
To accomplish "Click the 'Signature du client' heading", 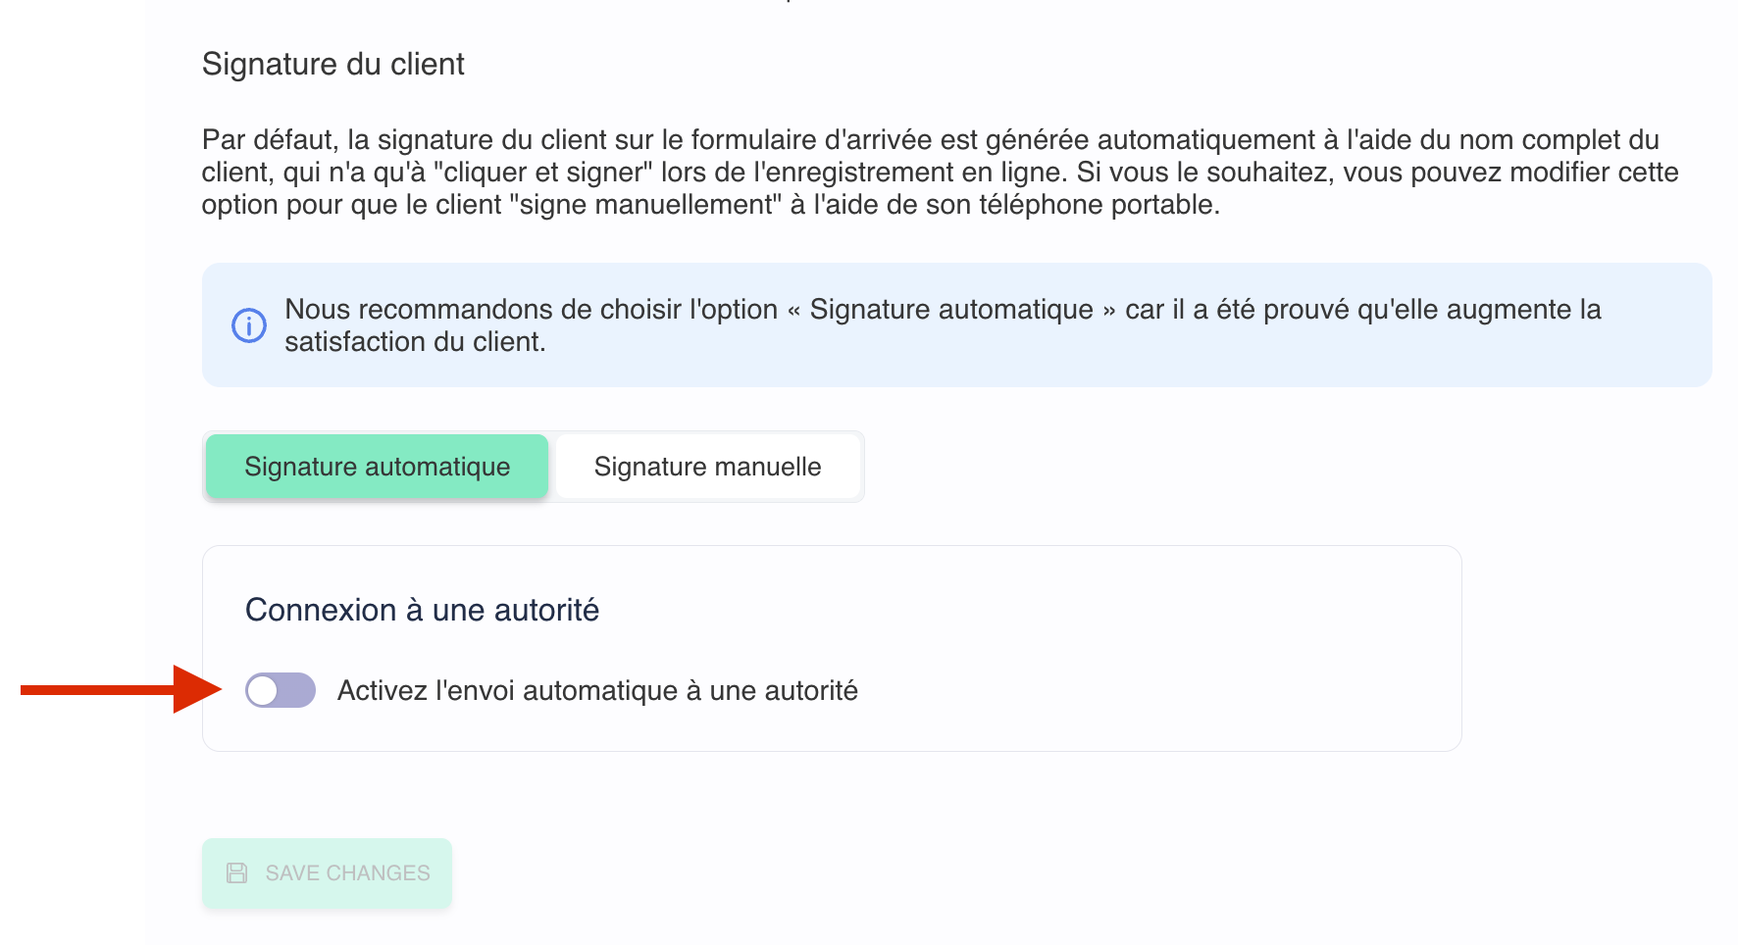I will coord(332,64).
